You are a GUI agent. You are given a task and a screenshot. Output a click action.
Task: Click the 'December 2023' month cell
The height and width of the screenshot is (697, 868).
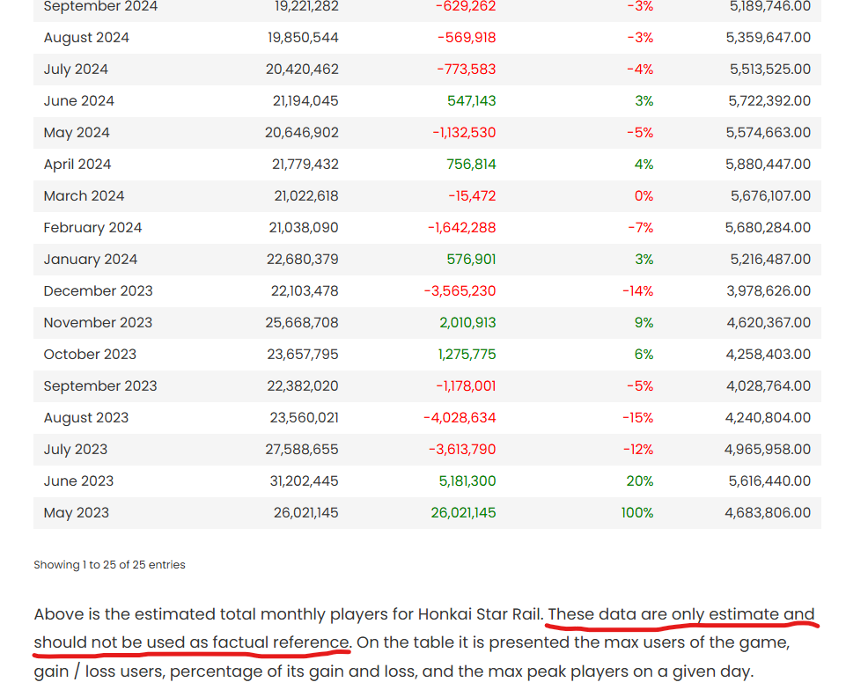[x=98, y=291]
